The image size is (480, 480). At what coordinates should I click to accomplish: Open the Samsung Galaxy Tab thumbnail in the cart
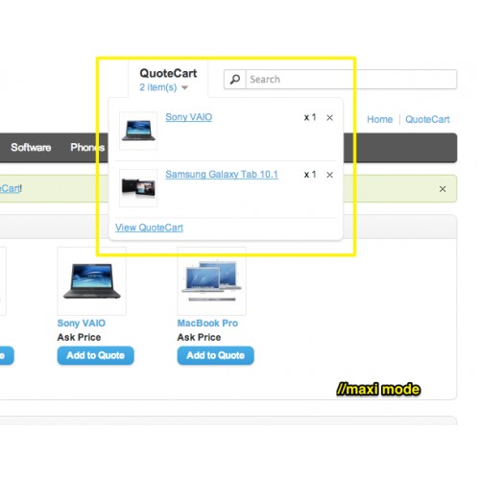coord(138,188)
